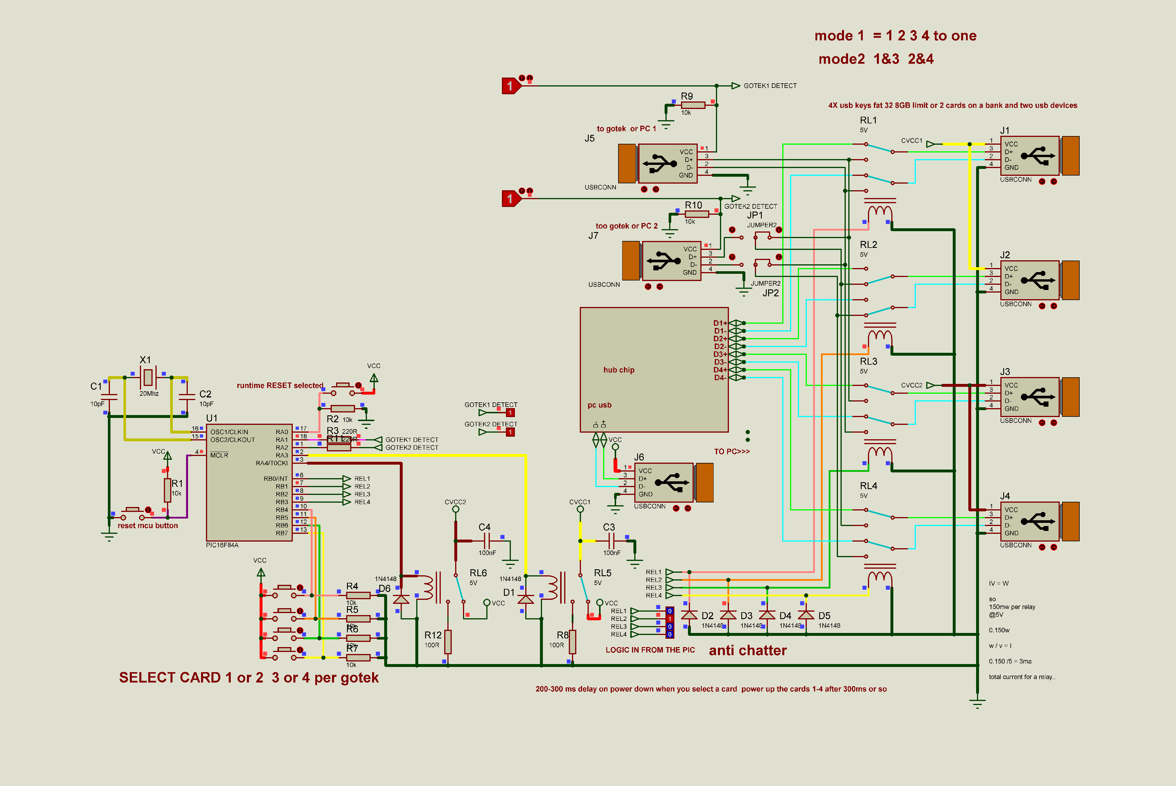The width and height of the screenshot is (1176, 786).
Task: Click the REL2 logic probe showing 1
Action: point(670,619)
